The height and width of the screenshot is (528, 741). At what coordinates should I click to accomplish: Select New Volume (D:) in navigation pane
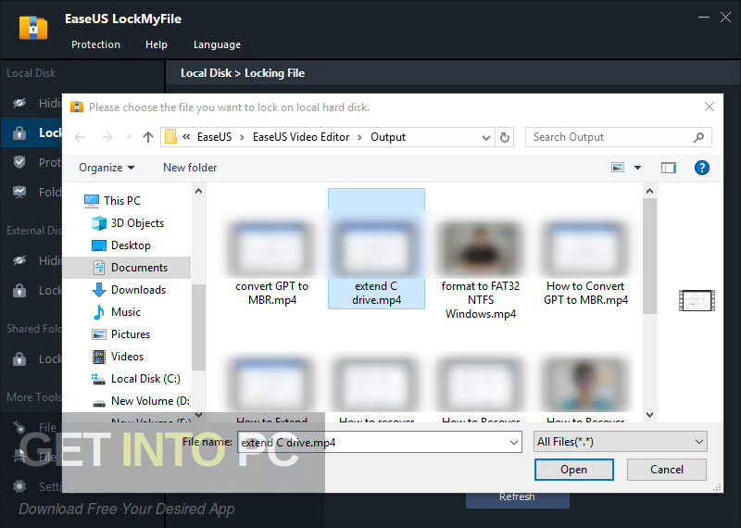pos(141,401)
